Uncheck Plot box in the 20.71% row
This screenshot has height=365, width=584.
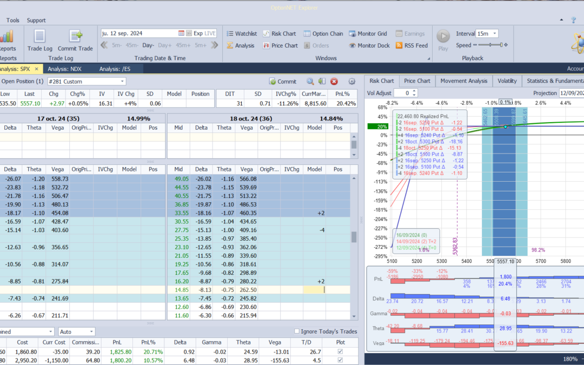point(339,351)
